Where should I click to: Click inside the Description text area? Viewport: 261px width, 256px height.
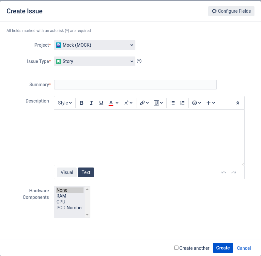[x=149, y=137]
